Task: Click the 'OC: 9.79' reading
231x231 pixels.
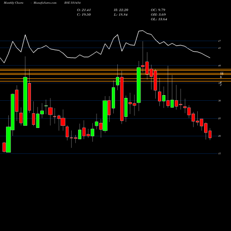Action: tap(158, 10)
